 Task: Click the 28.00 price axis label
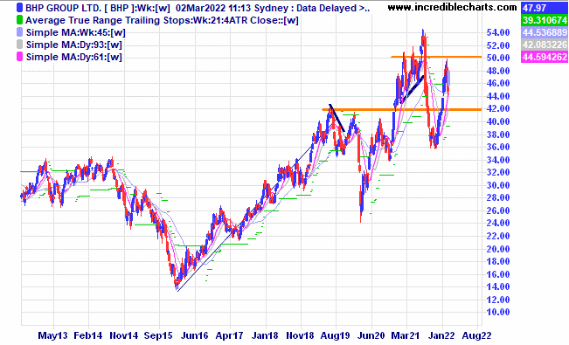[x=498, y=197]
